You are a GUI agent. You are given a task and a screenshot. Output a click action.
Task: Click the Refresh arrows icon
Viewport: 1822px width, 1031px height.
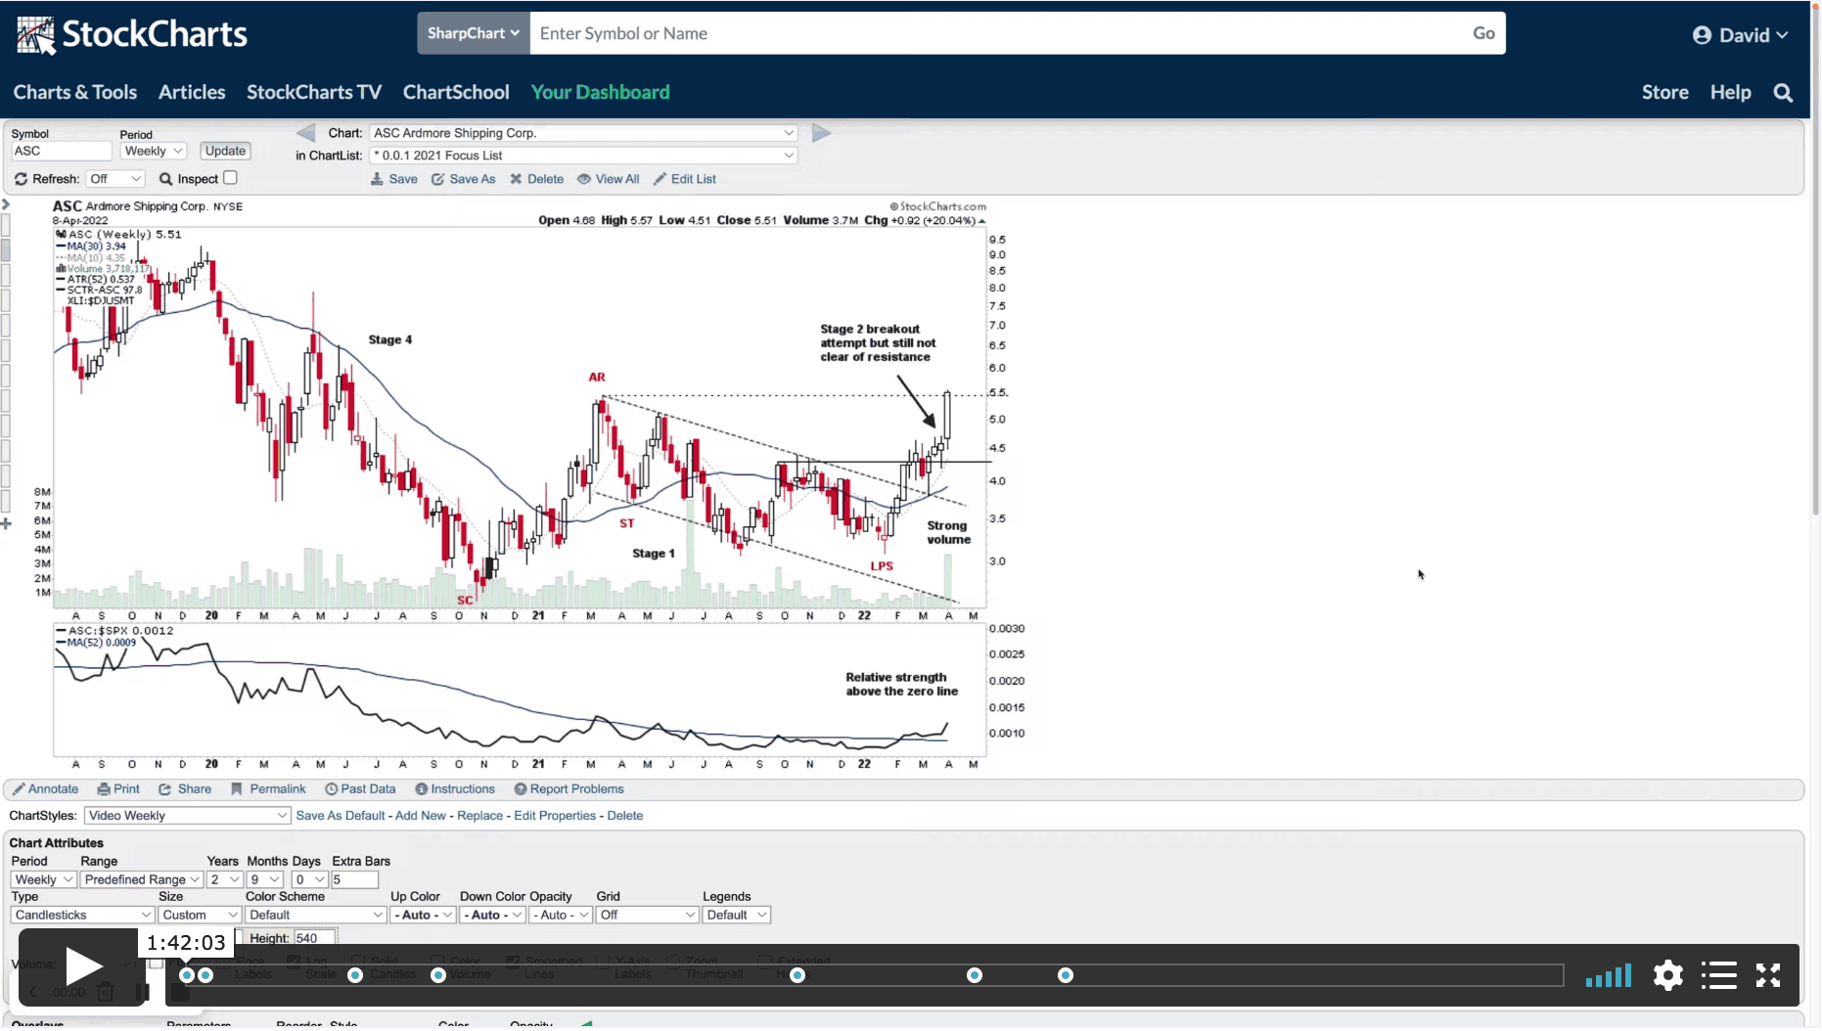pyautogui.click(x=21, y=179)
